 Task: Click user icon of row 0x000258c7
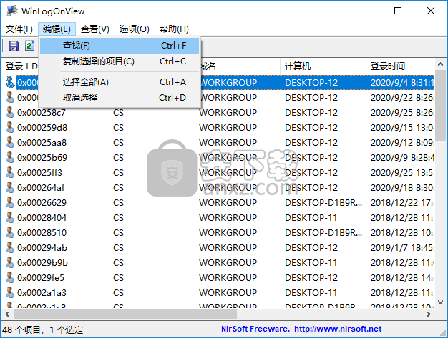10,113
